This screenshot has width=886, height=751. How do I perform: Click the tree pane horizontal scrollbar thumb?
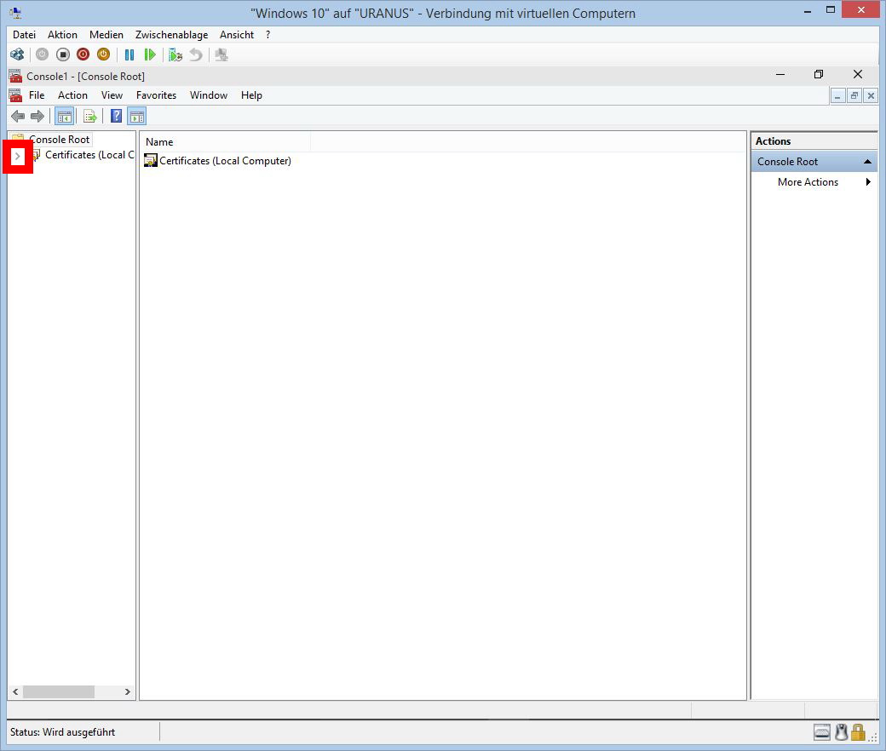[x=59, y=692]
